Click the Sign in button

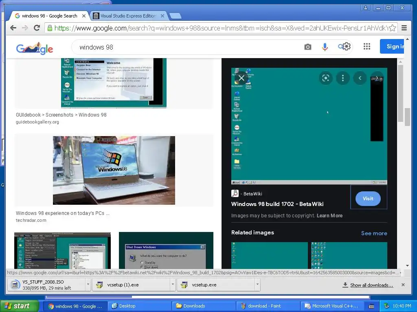[x=392, y=46]
